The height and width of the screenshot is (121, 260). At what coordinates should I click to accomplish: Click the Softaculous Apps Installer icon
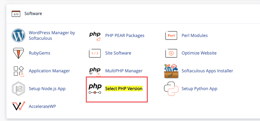pos(171,71)
